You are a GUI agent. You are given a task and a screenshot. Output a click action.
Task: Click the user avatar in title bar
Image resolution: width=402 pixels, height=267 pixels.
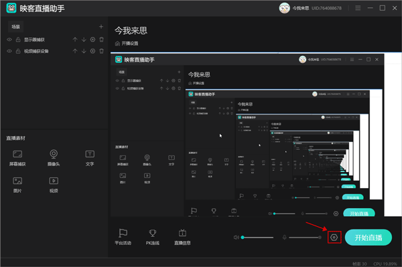click(284, 8)
